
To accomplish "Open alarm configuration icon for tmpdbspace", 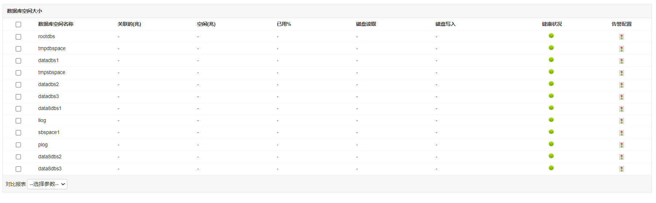I will [x=621, y=49].
